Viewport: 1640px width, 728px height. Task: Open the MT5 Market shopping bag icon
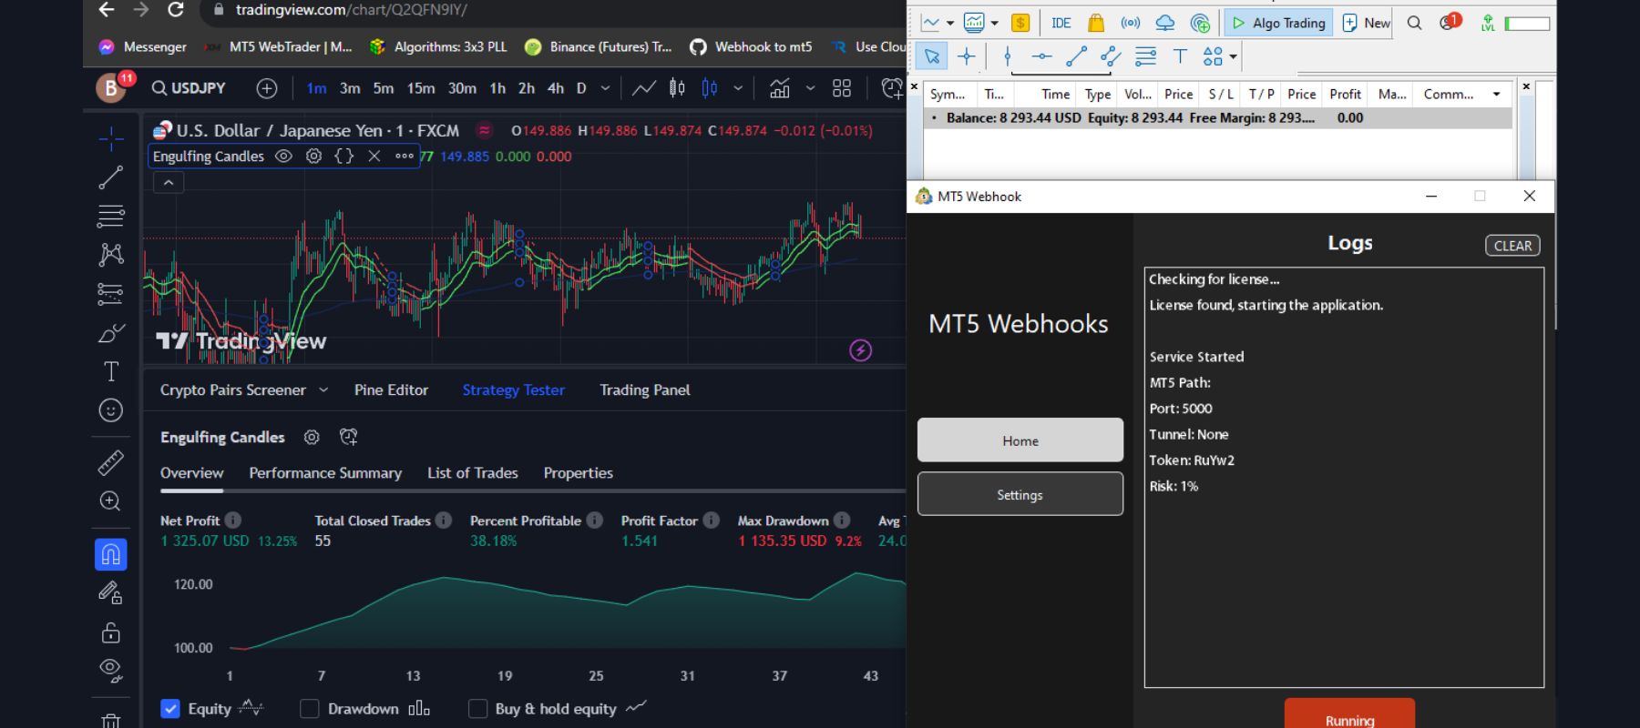point(1096,23)
